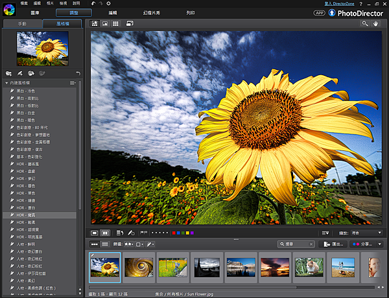Viewport: 389px width, 298px height.
Task: Open the 手動 manual adjustment tab
Action: [21, 23]
